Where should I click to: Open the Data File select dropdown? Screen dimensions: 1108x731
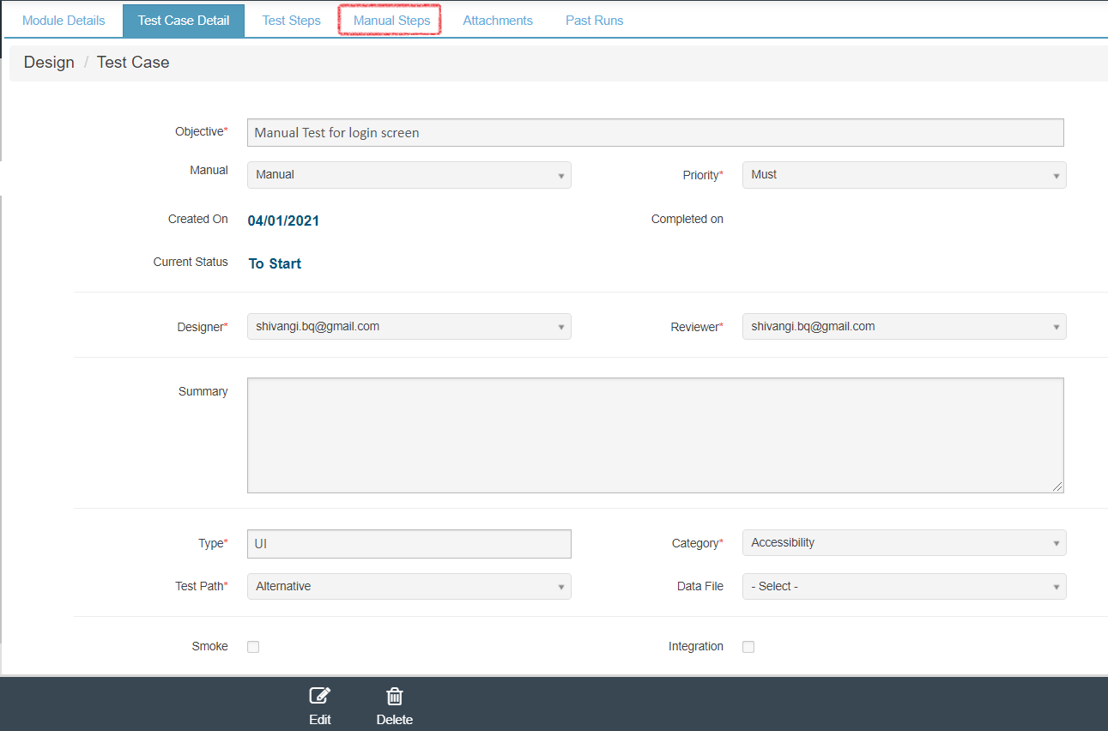(905, 587)
